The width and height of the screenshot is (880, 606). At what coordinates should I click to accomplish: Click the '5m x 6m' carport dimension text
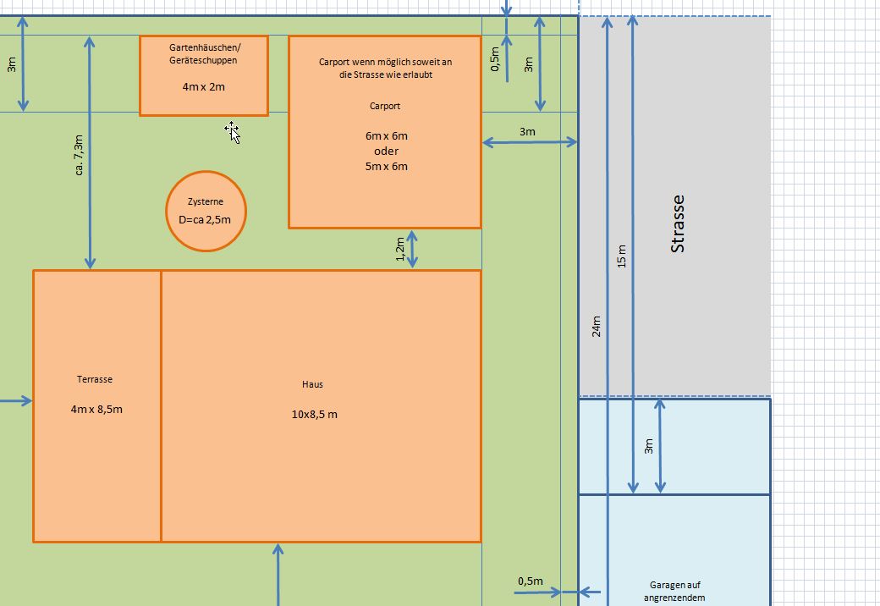coord(387,166)
